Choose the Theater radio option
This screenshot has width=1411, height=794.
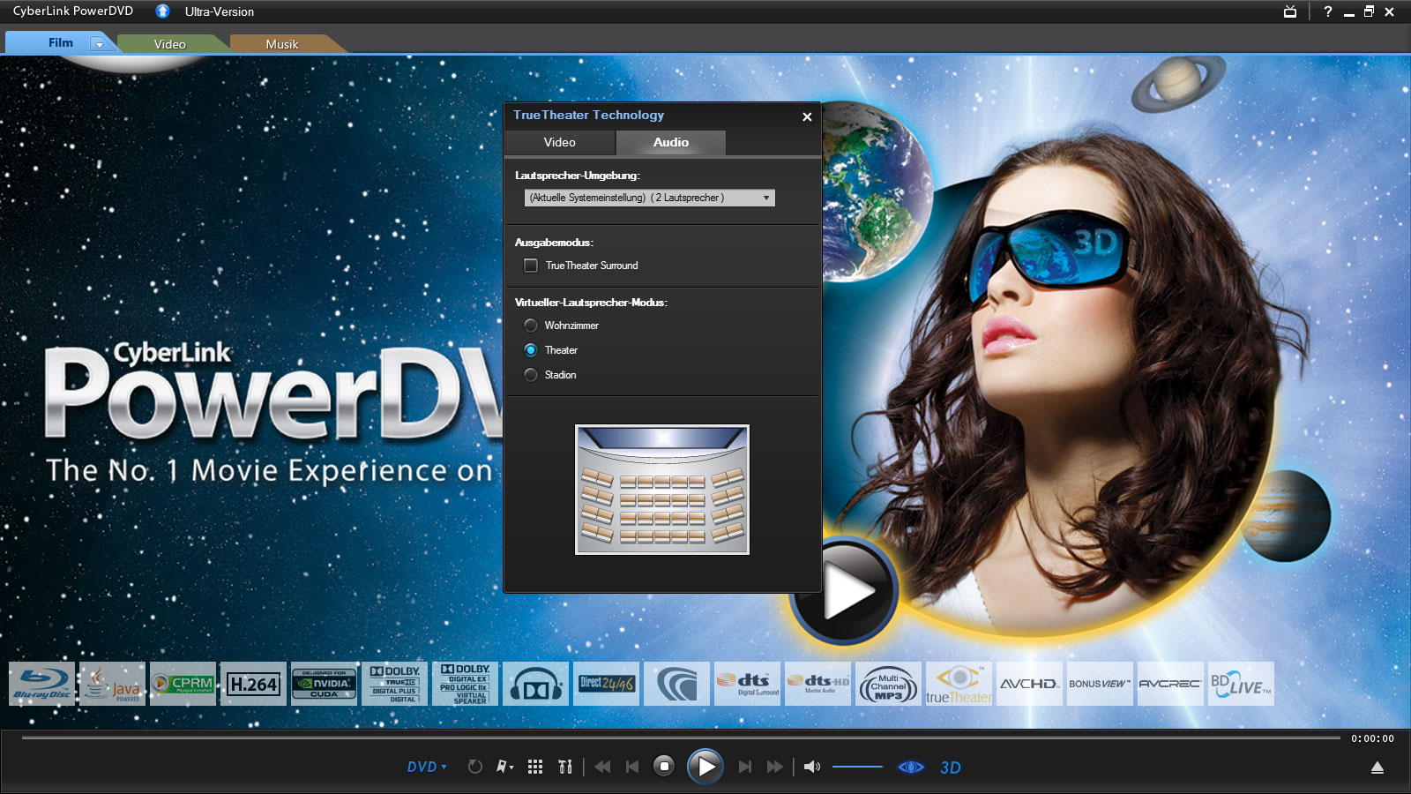coord(531,350)
